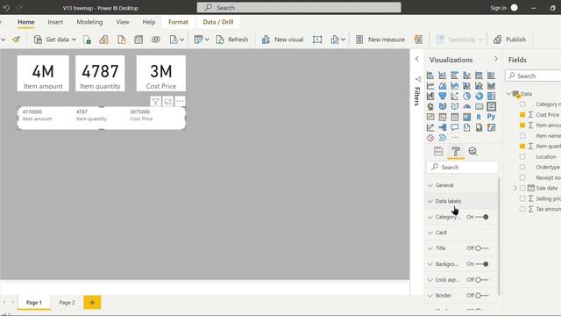Choose the stacked bar chart visual
The image size is (561, 316).
430,75
